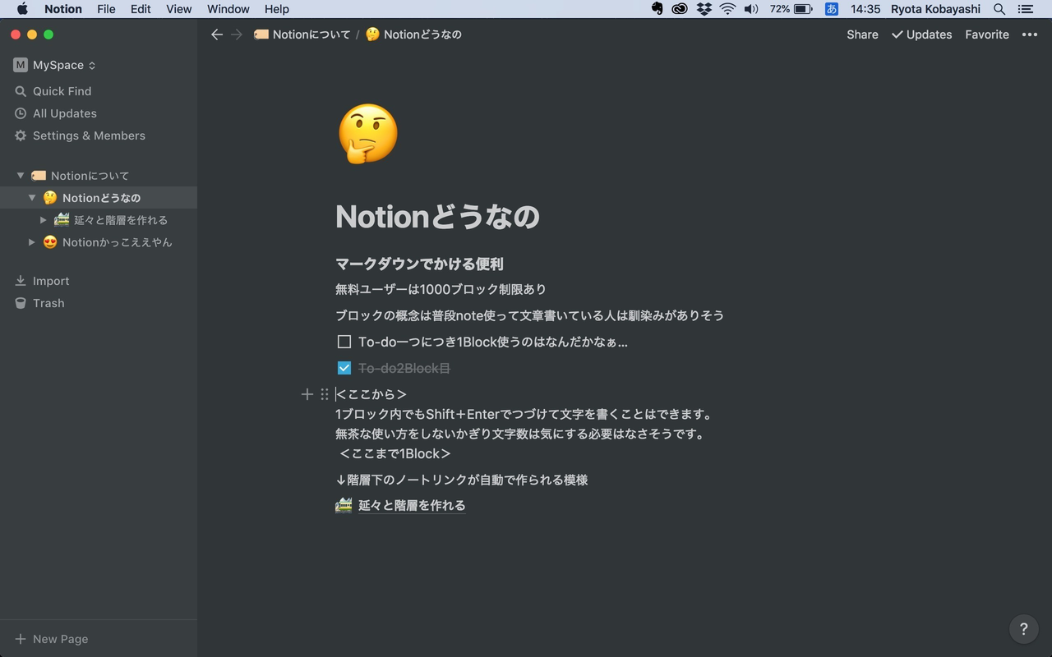Click the Quick Find magnifier icon
1052x657 pixels.
(21, 91)
